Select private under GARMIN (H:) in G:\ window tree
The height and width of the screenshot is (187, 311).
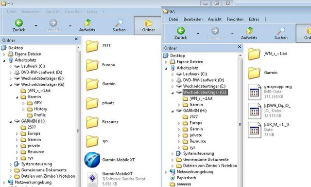[x=195, y=135]
